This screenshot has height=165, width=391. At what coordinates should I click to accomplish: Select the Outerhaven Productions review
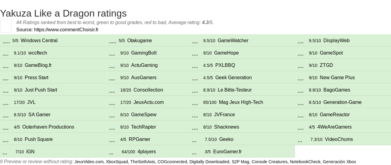pos(48,127)
